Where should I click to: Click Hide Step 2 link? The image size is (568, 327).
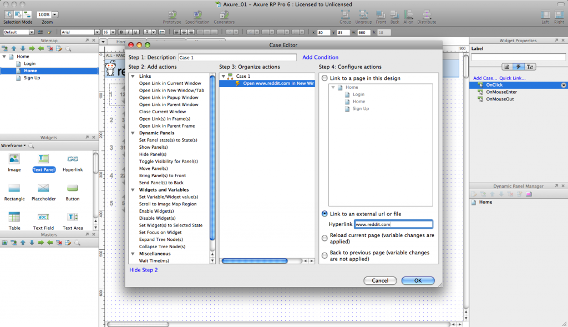[x=144, y=270]
